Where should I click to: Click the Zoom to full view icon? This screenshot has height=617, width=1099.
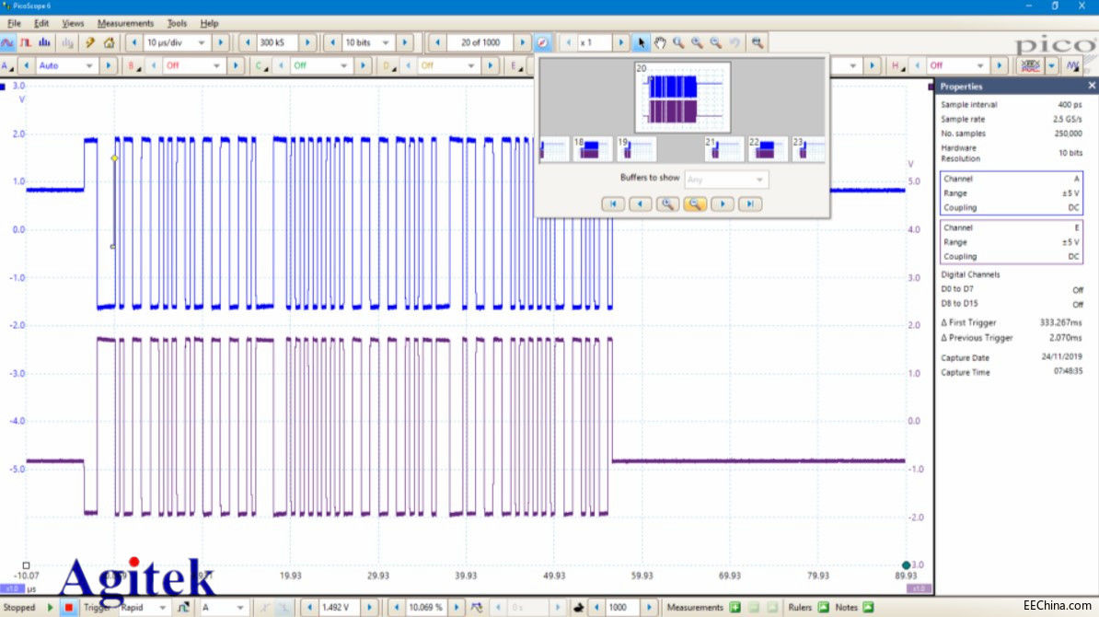click(x=757, y=42)
